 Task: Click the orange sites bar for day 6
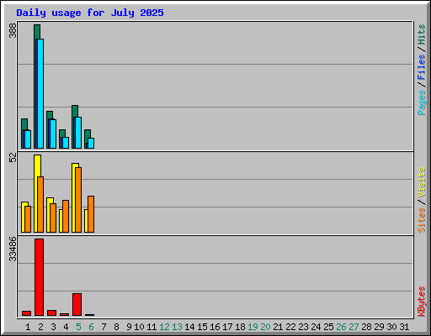coord(91,214)
